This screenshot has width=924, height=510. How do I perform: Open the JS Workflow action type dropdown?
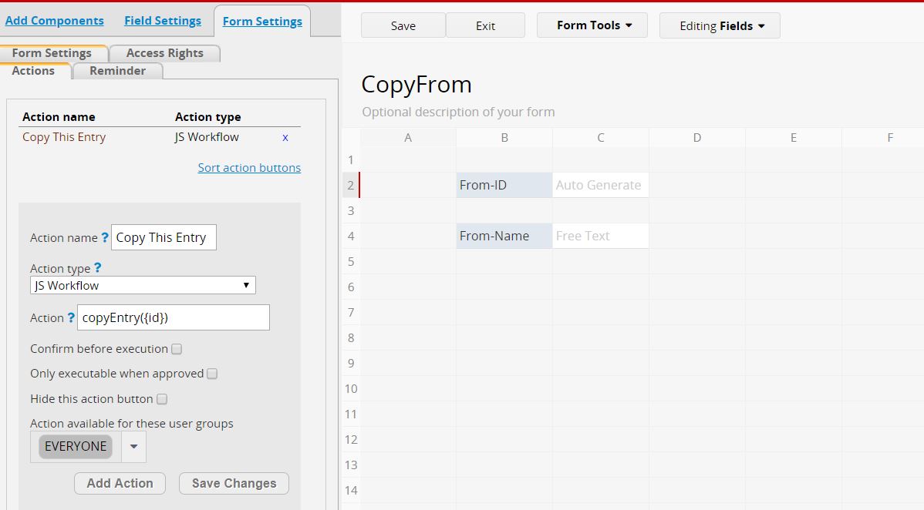pos(143,285)
